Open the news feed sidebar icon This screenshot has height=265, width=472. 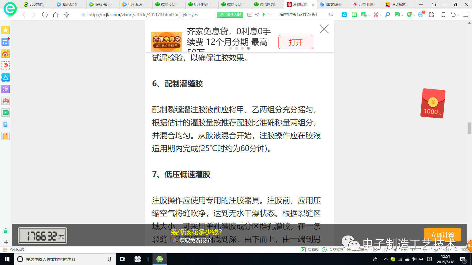point(6,42)
